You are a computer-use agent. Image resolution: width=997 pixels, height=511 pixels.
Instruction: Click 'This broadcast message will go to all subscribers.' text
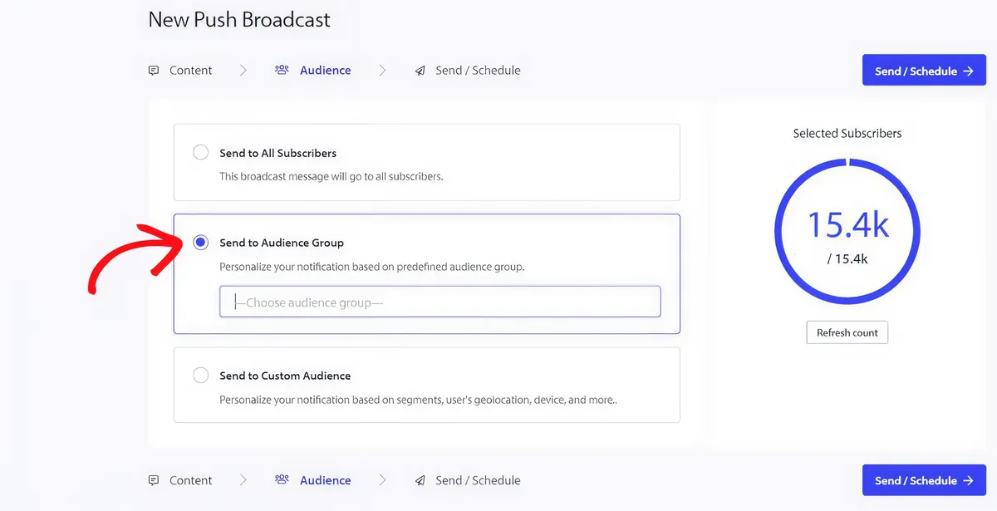tap(331, 176)
